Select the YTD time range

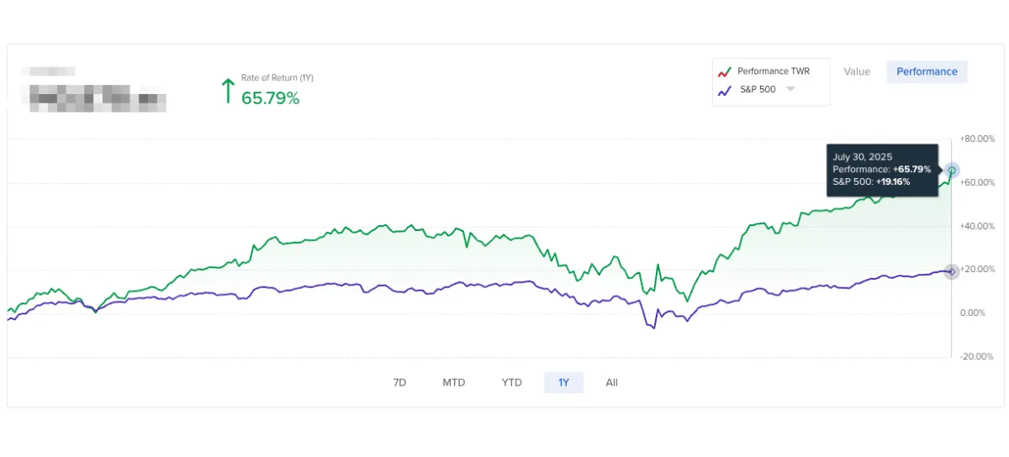512,382
